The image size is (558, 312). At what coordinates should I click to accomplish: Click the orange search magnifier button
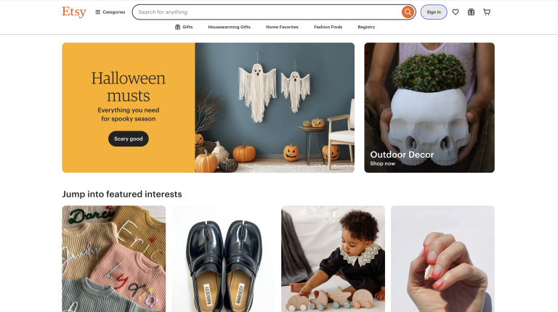[408, 12]
